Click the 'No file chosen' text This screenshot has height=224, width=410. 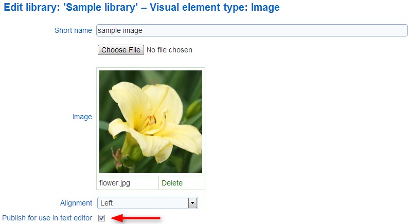pyautogui.click(x=169, y=50)
